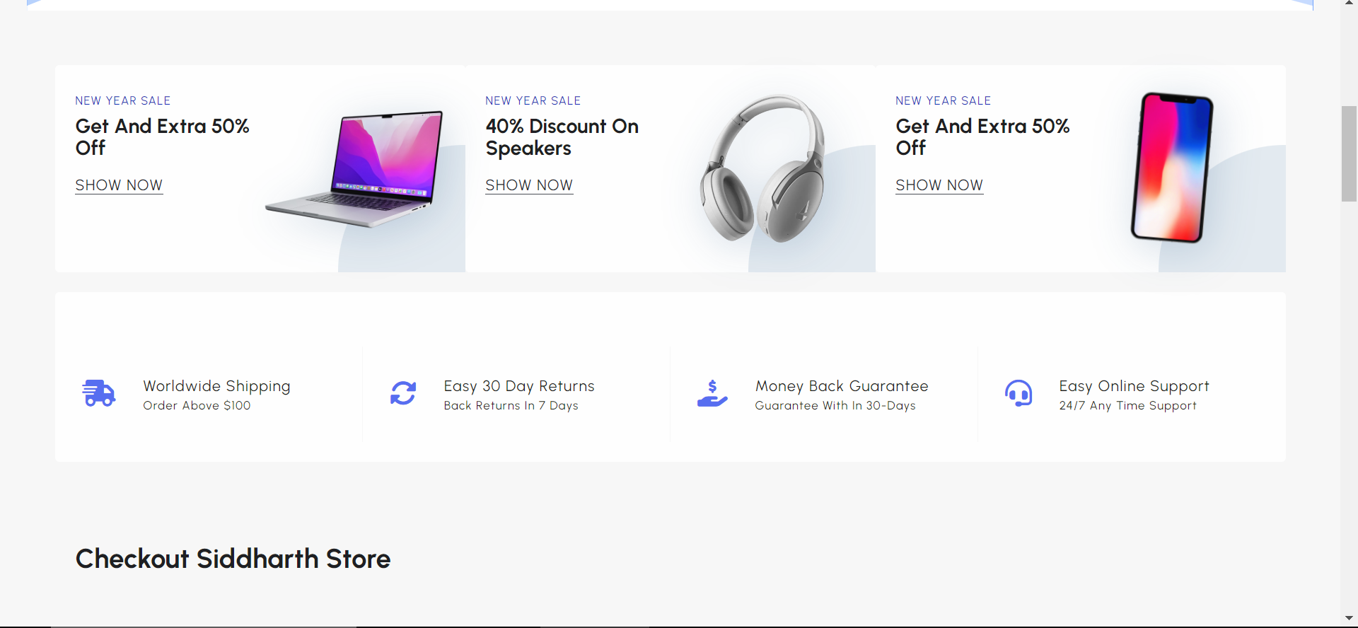Click the 24/7 Any Time Support subtitle

(x=1127, y=406)
